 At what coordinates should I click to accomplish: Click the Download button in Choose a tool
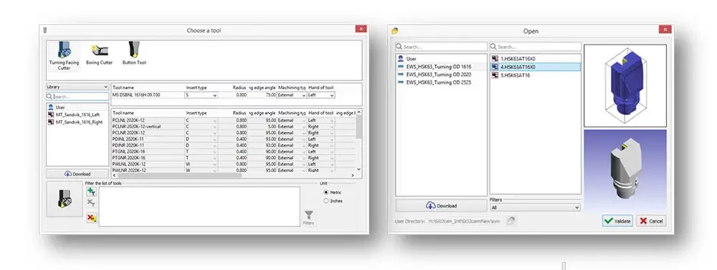[77, 174]
